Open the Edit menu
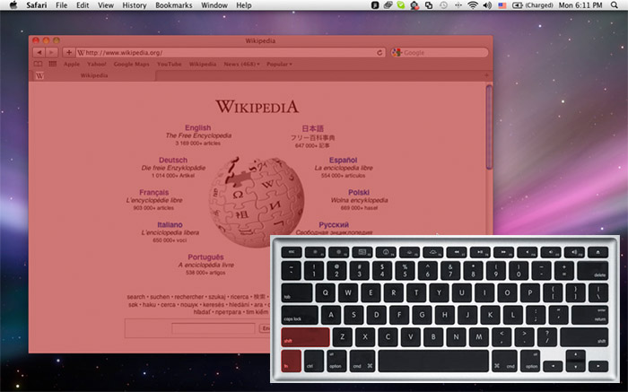 coord(83,5)
